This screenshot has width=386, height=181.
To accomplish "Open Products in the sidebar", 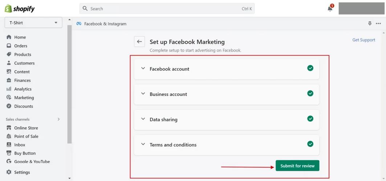I will tap(23, 54).
